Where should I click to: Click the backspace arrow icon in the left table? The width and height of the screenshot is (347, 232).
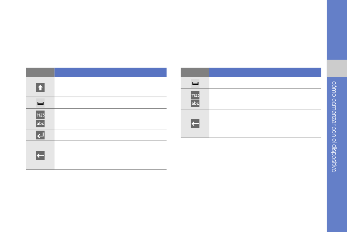pos(40,155)
